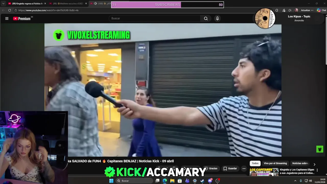Open the browser profile avatar
The width and height of the screenshot is (327, 184).
pyautogui.click(x=296, y=10)
